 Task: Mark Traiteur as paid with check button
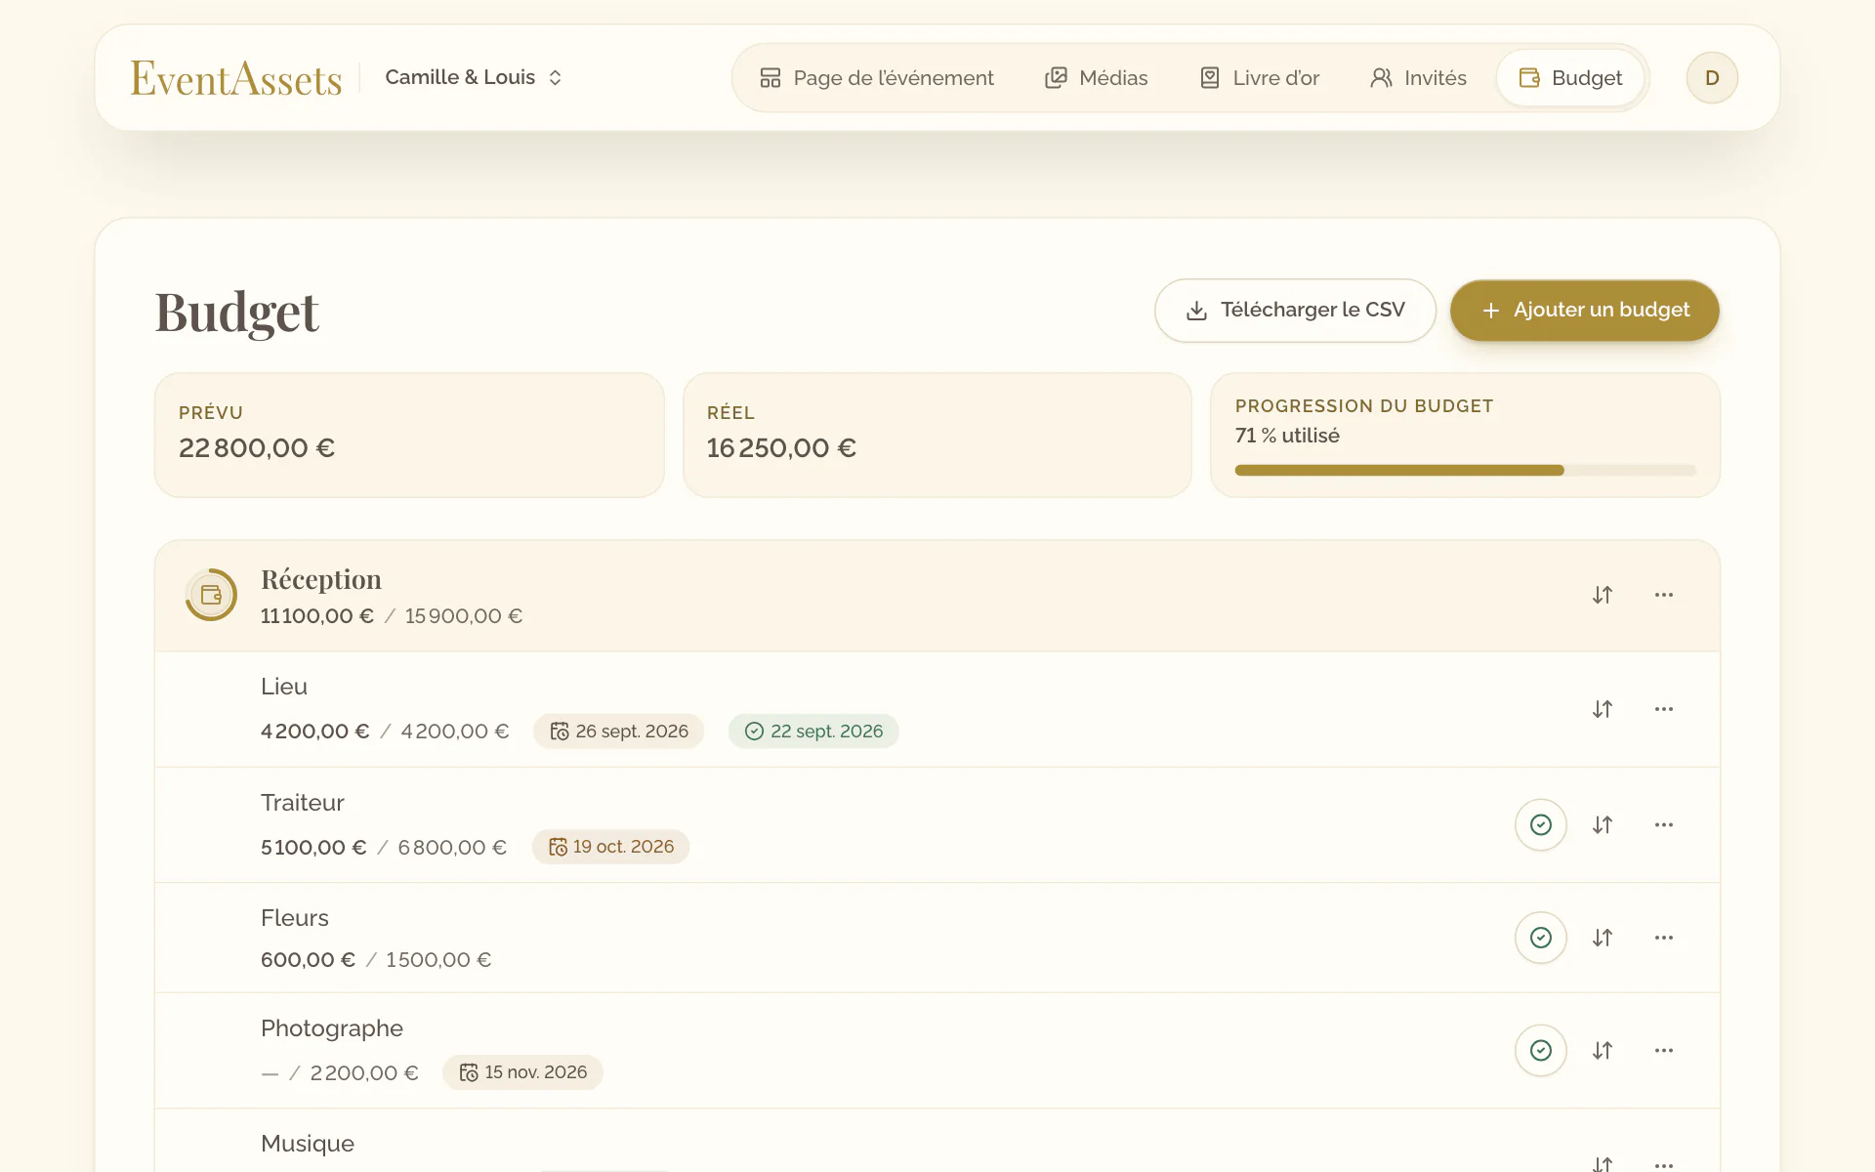[1541, 825]
